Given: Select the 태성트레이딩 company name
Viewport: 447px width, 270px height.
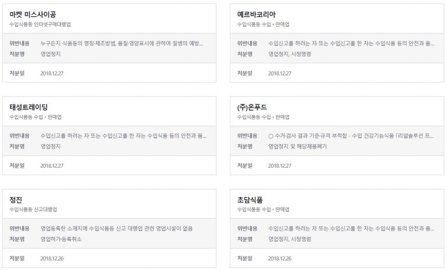Looking at the screenshot, I should click(28, 107).
